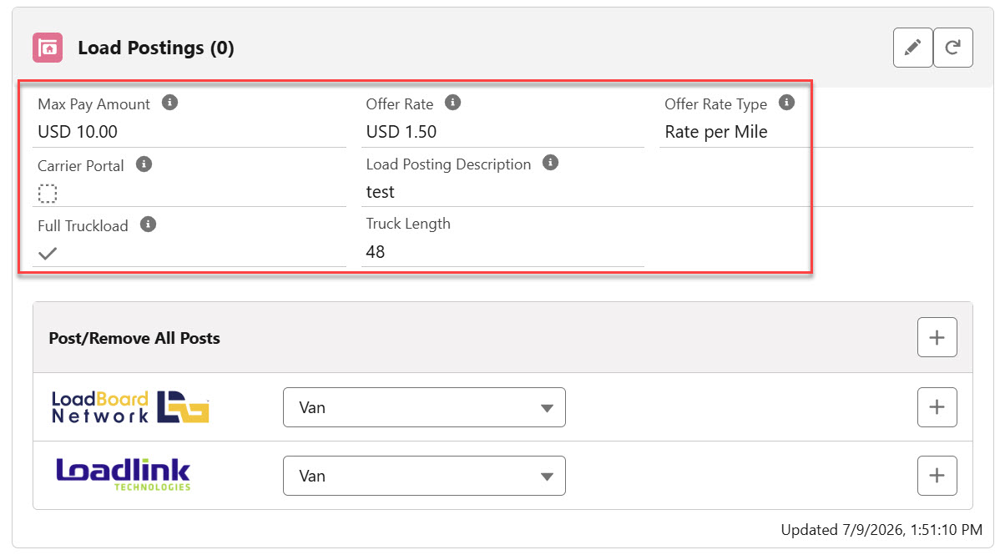
Task: Click the Loadlink Technologies logo
Action: pos(124,475)
